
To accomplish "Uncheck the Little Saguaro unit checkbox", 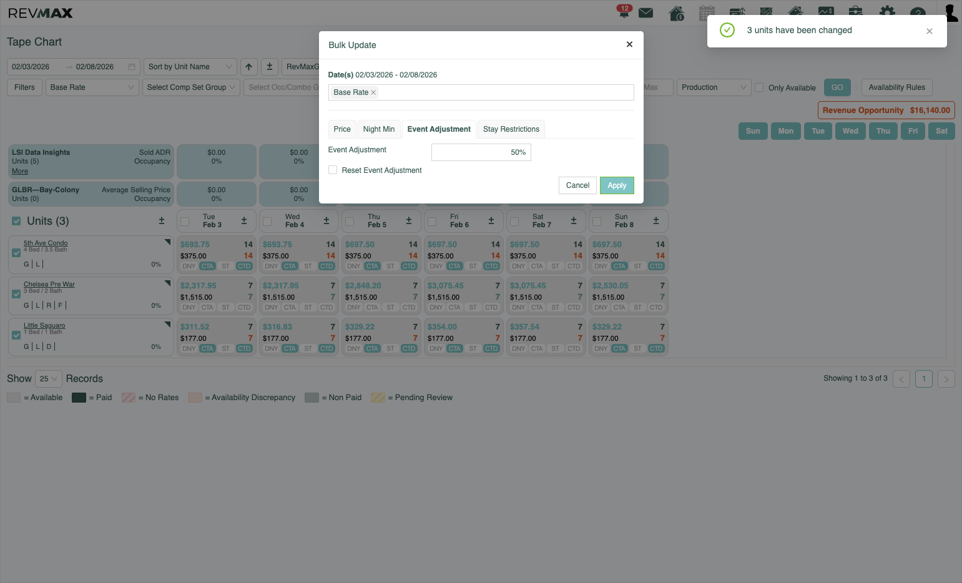I will tap(16, 335).
